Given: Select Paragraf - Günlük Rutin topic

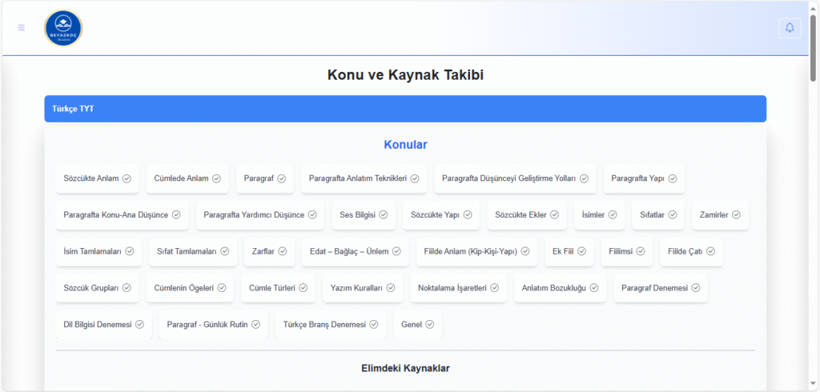Looking at the screenshot, I should [206, 325].
